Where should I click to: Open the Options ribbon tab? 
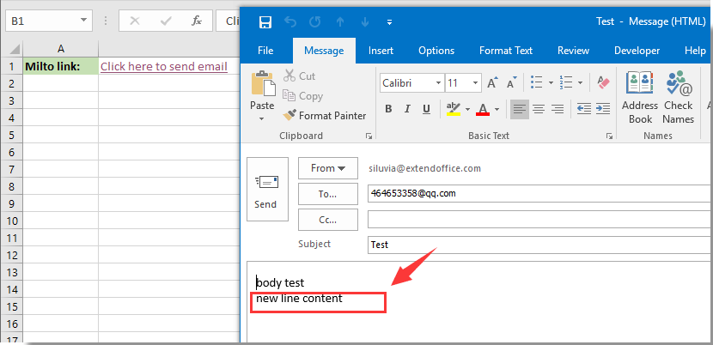tap(436, 51)
